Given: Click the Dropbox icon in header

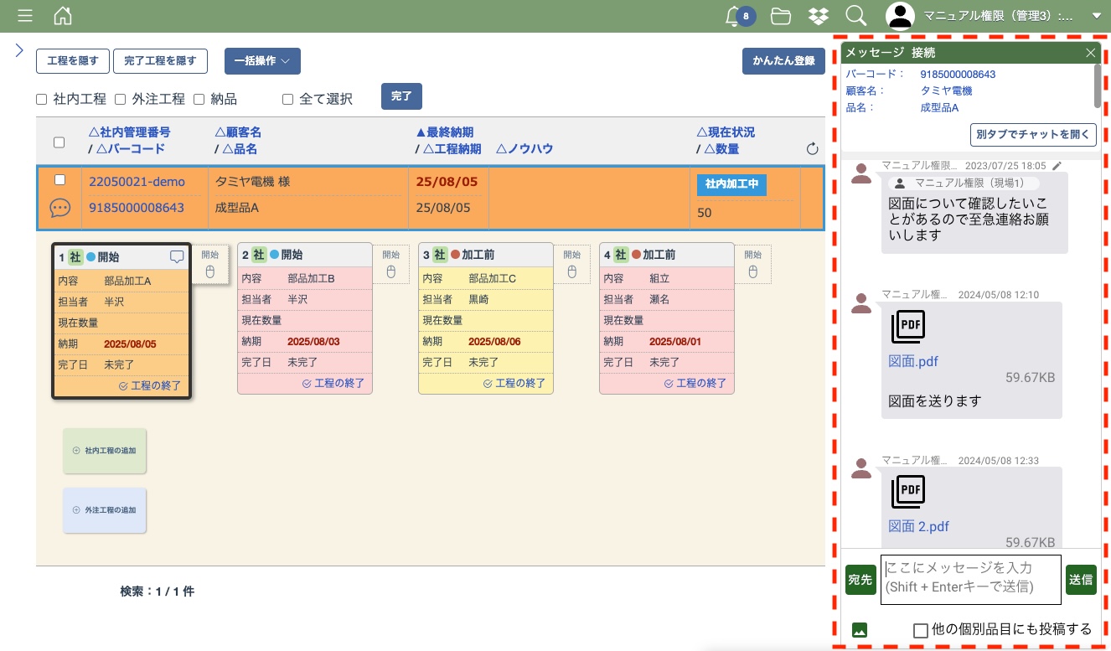Looking at the screenshot, I should point(818,16).
